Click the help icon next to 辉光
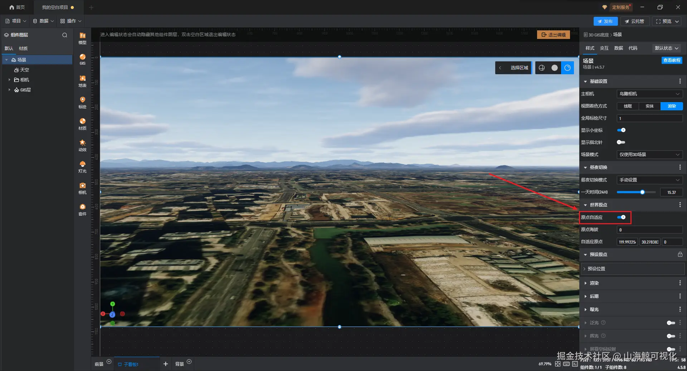The width and height of the screenshot is (687, 371). [x=603, y=336]
